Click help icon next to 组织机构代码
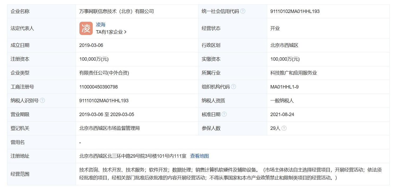This screenshot has width=396, height=190. click(x=233, y=87)
